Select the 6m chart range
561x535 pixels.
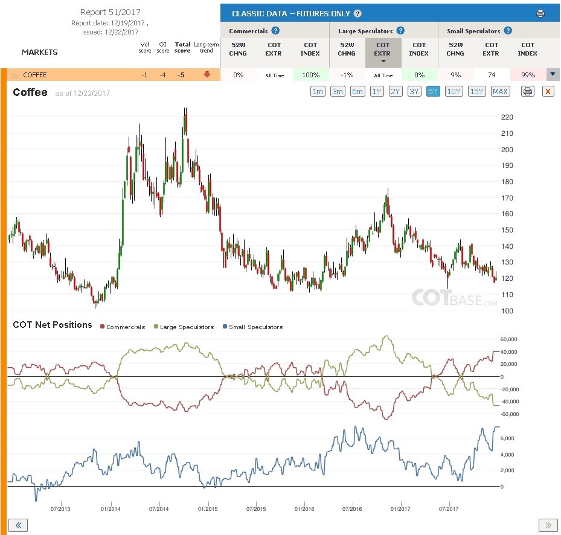(x=357, y=91)
